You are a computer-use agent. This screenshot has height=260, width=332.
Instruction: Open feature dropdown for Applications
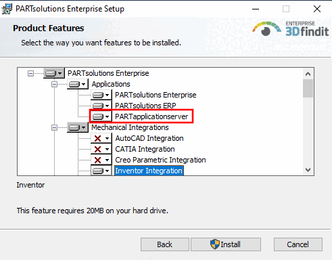click(78, 84)
